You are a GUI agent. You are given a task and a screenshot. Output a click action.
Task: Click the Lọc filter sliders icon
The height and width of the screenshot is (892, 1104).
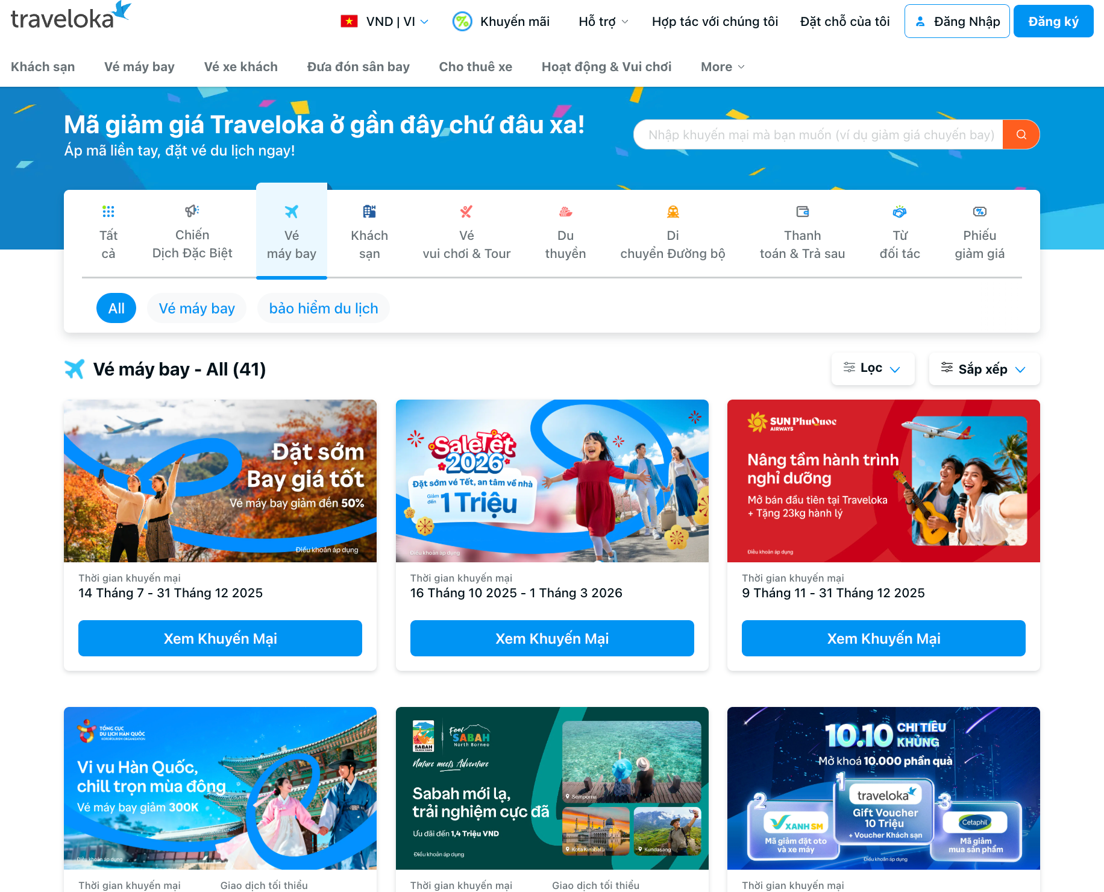point(849,368)
